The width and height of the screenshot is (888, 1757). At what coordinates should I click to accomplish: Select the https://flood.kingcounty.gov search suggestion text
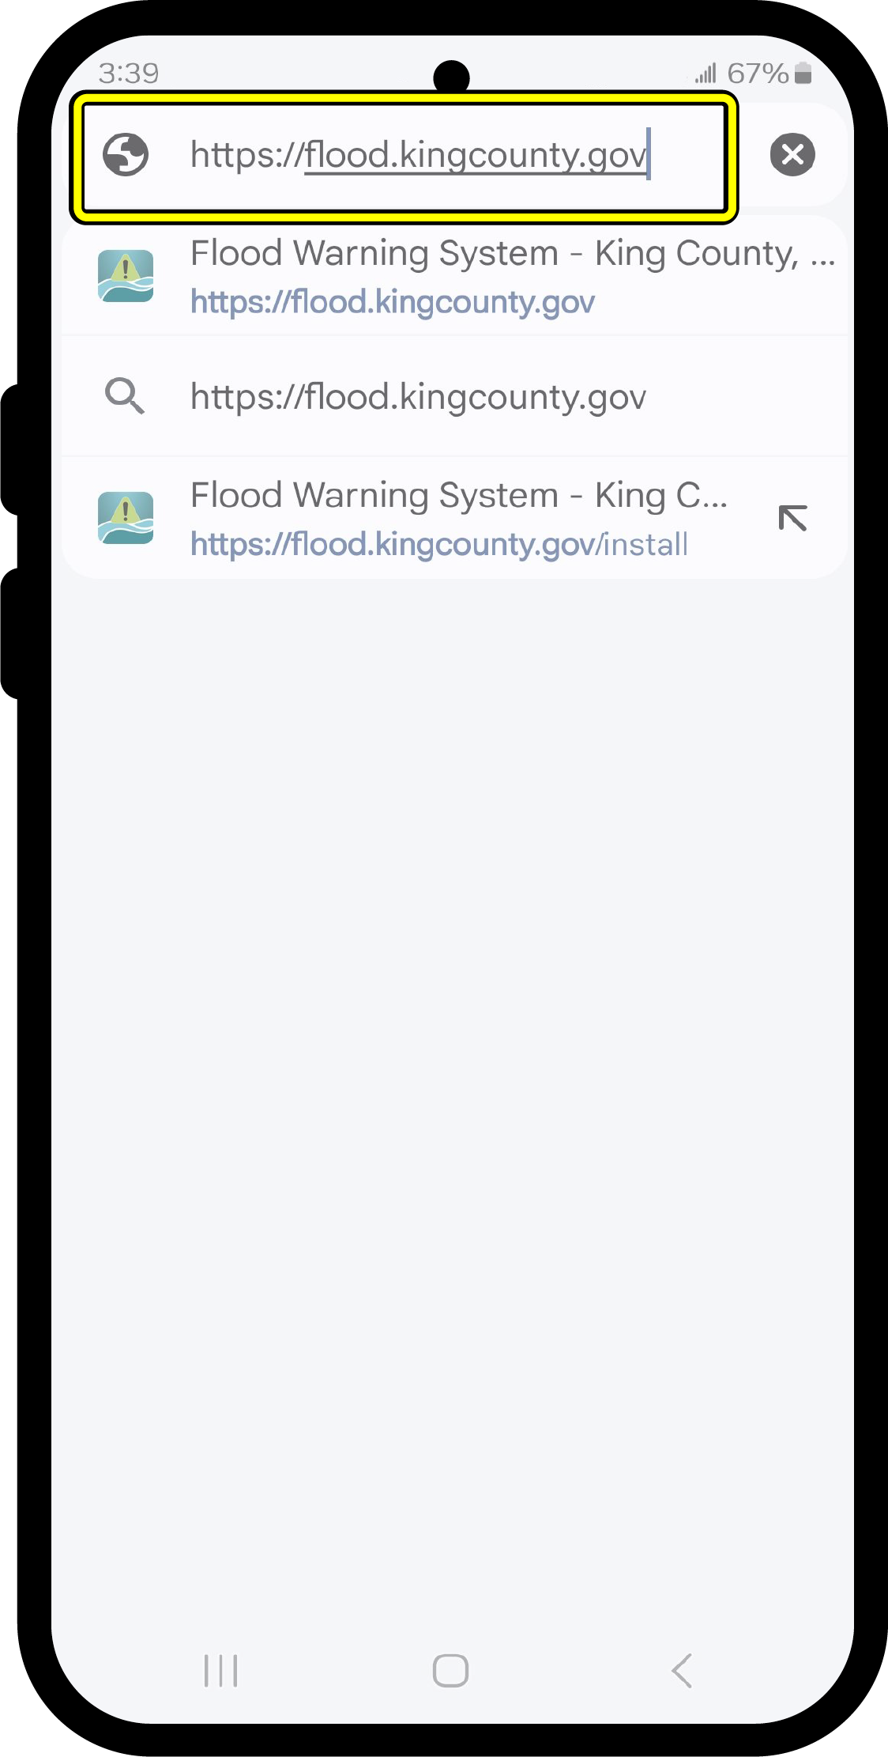tap(419, 396)
